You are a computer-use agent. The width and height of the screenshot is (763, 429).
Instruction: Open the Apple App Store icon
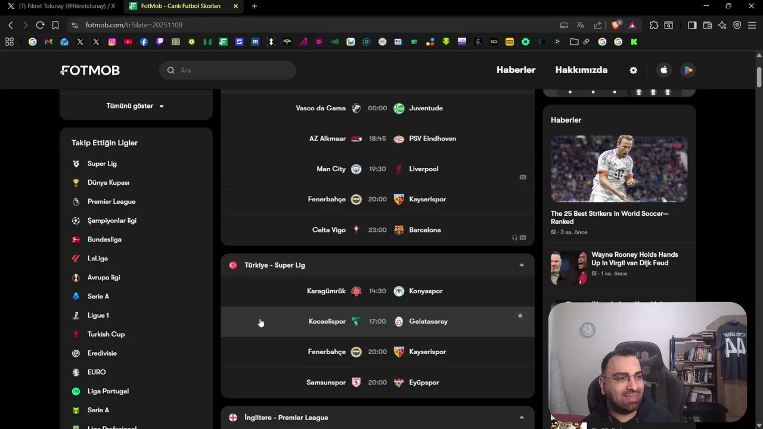664,70
